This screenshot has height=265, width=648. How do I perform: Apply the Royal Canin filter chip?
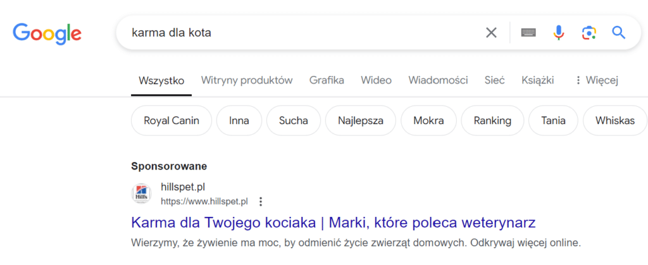pyautogui.click(x=171, y=121)
